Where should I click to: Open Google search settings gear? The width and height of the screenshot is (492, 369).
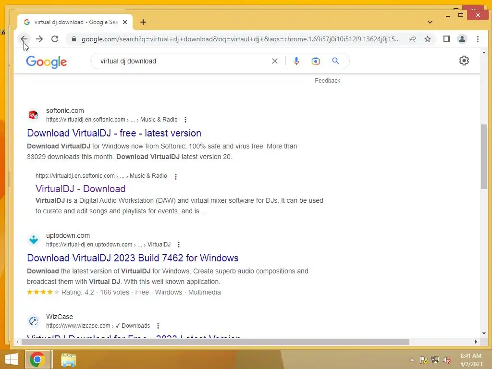[x=464, y=61]
